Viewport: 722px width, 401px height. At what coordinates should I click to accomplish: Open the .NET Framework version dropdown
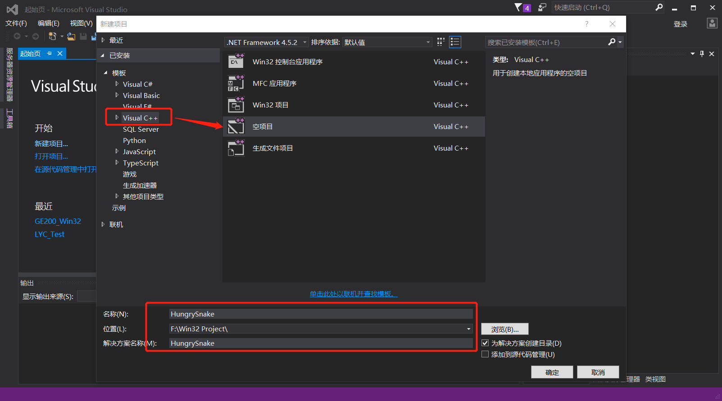267,42
